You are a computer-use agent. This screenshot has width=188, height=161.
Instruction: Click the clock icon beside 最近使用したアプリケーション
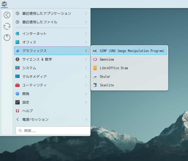pyautogui.click(x=17, y=13)
